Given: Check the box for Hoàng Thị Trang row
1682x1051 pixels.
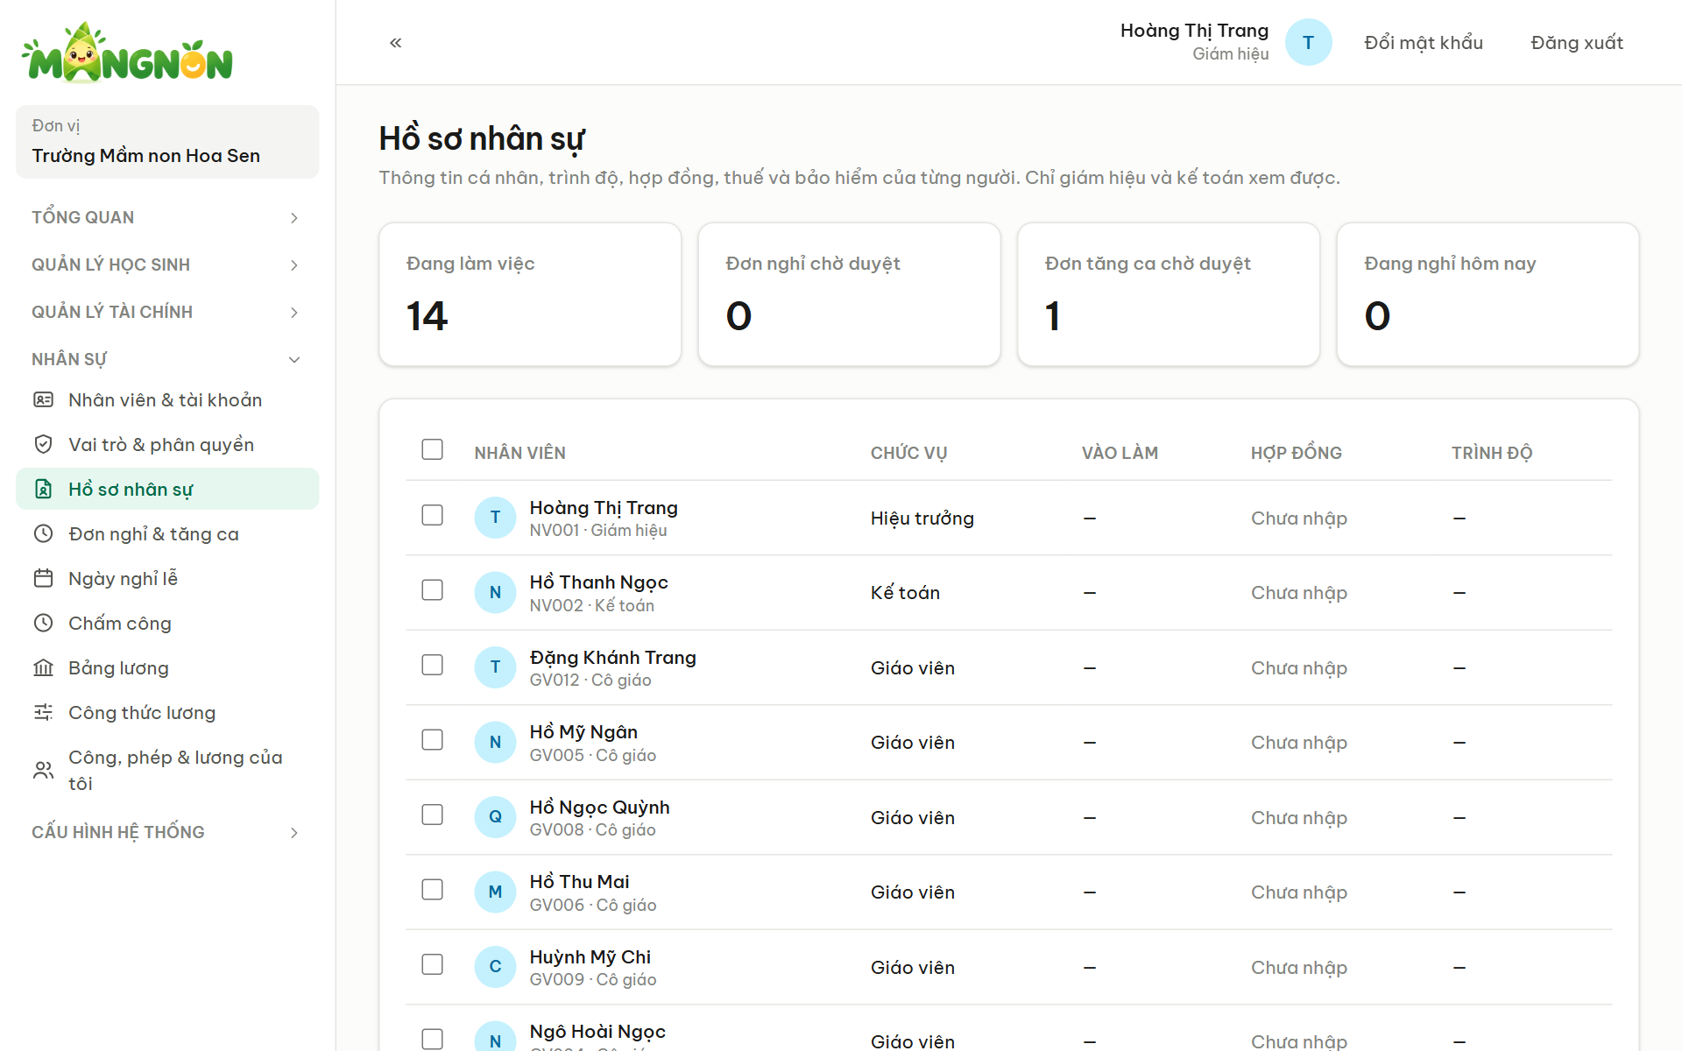Looking at the screenshot, I should [x=432, y=516].
